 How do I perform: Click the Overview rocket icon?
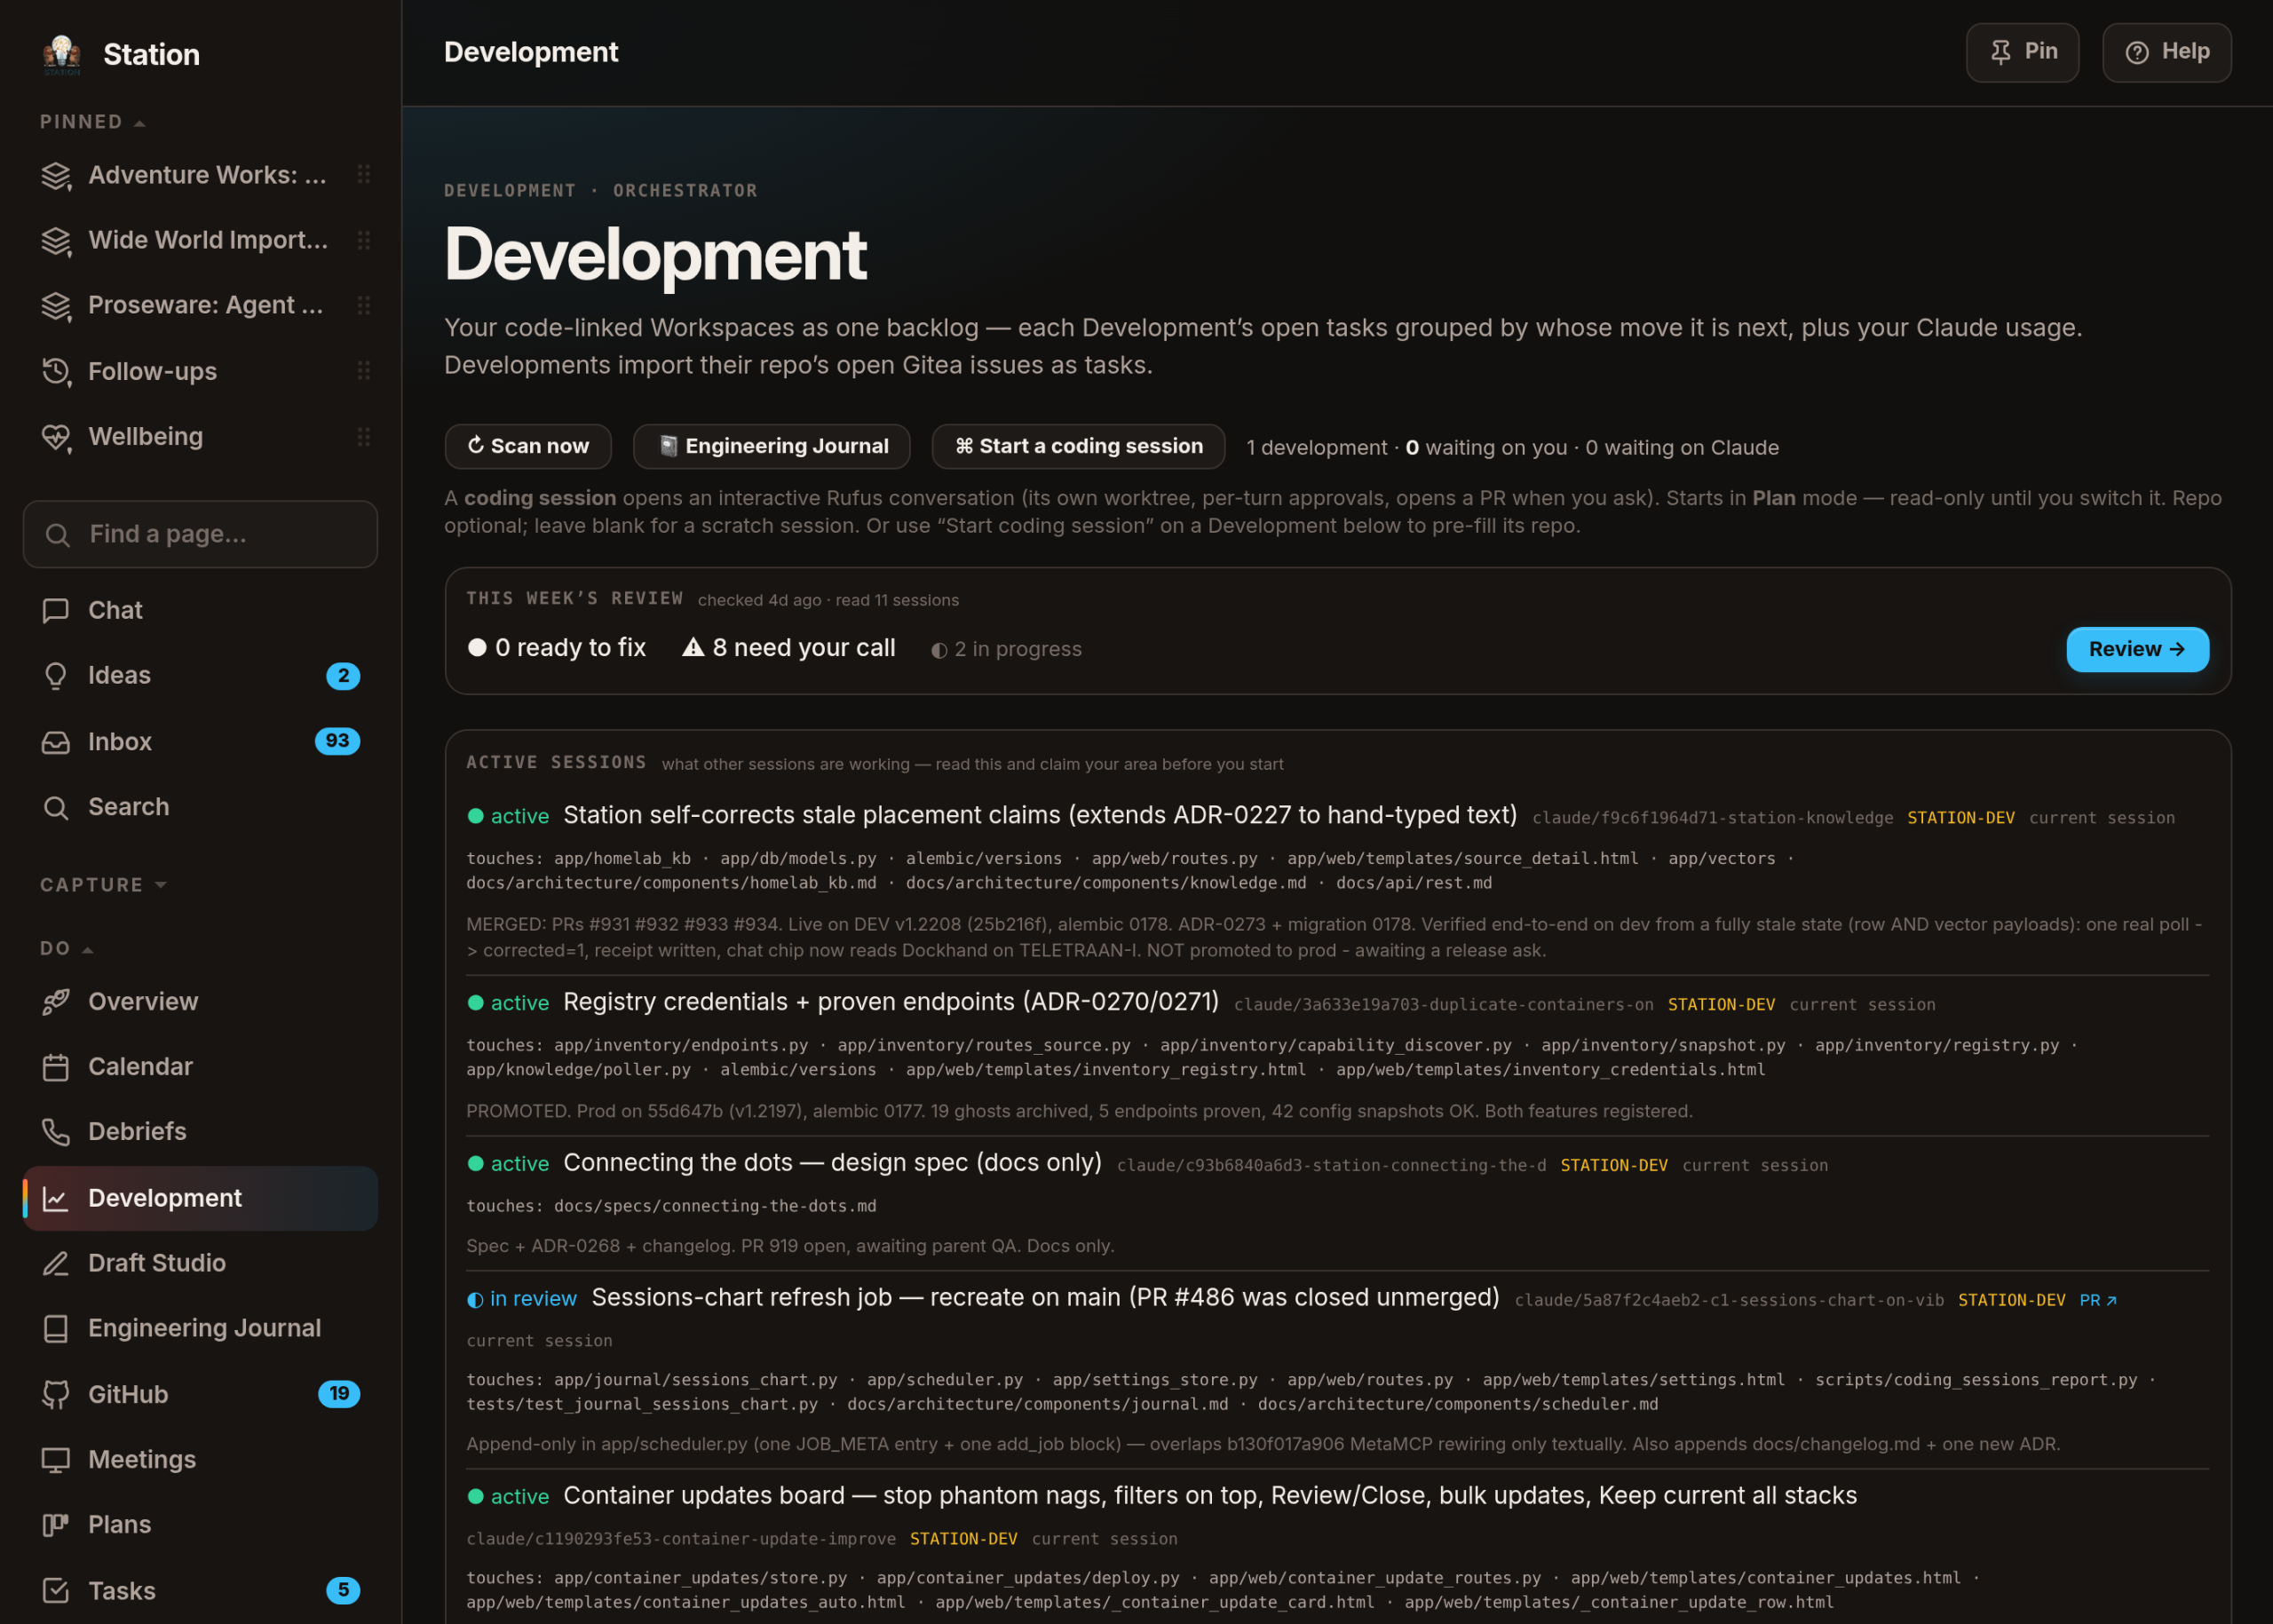click(56, 1002)
